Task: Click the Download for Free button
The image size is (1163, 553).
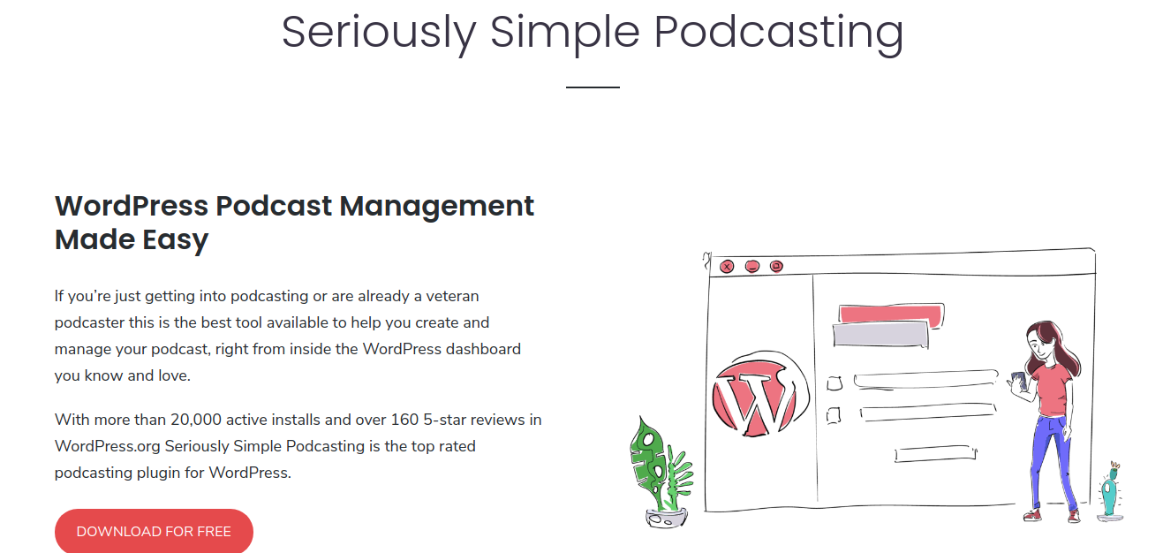Action: coord(154,531)
